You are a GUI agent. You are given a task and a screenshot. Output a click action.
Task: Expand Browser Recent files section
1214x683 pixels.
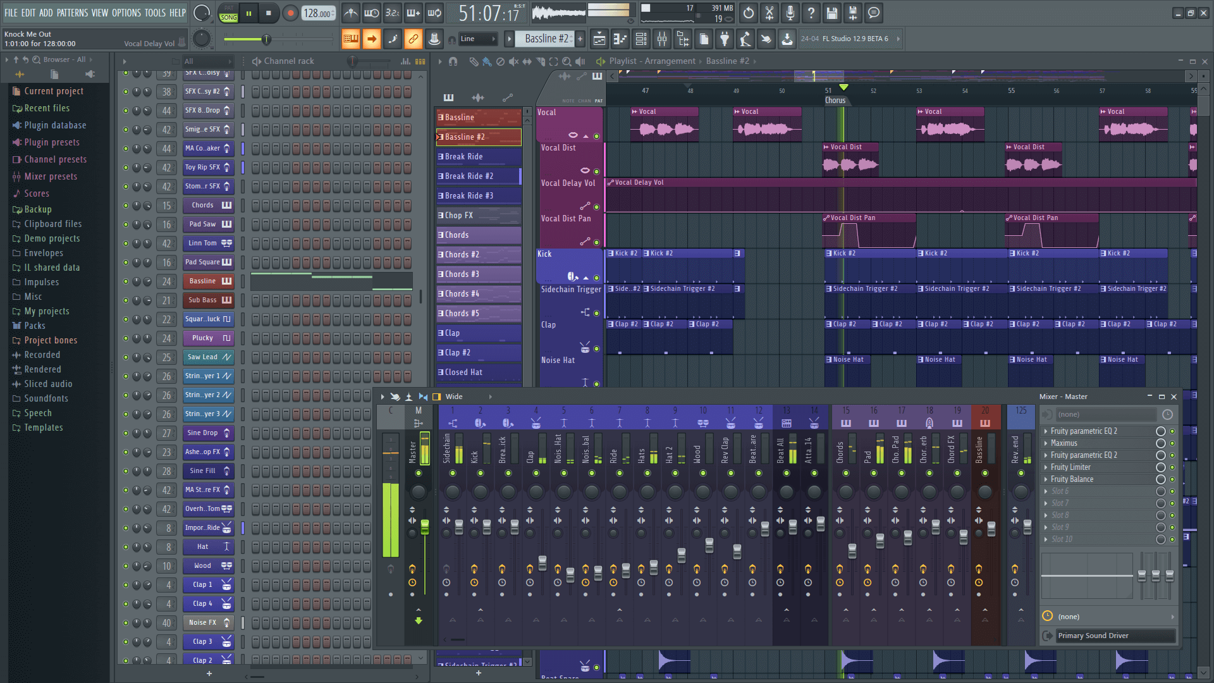click(x=48, y=107)
